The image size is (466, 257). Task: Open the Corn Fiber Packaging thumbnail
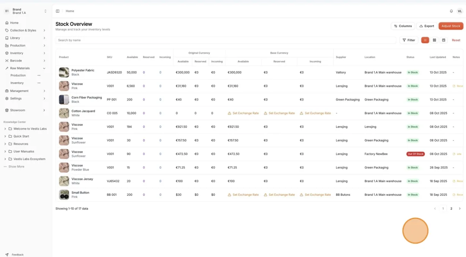64,100
